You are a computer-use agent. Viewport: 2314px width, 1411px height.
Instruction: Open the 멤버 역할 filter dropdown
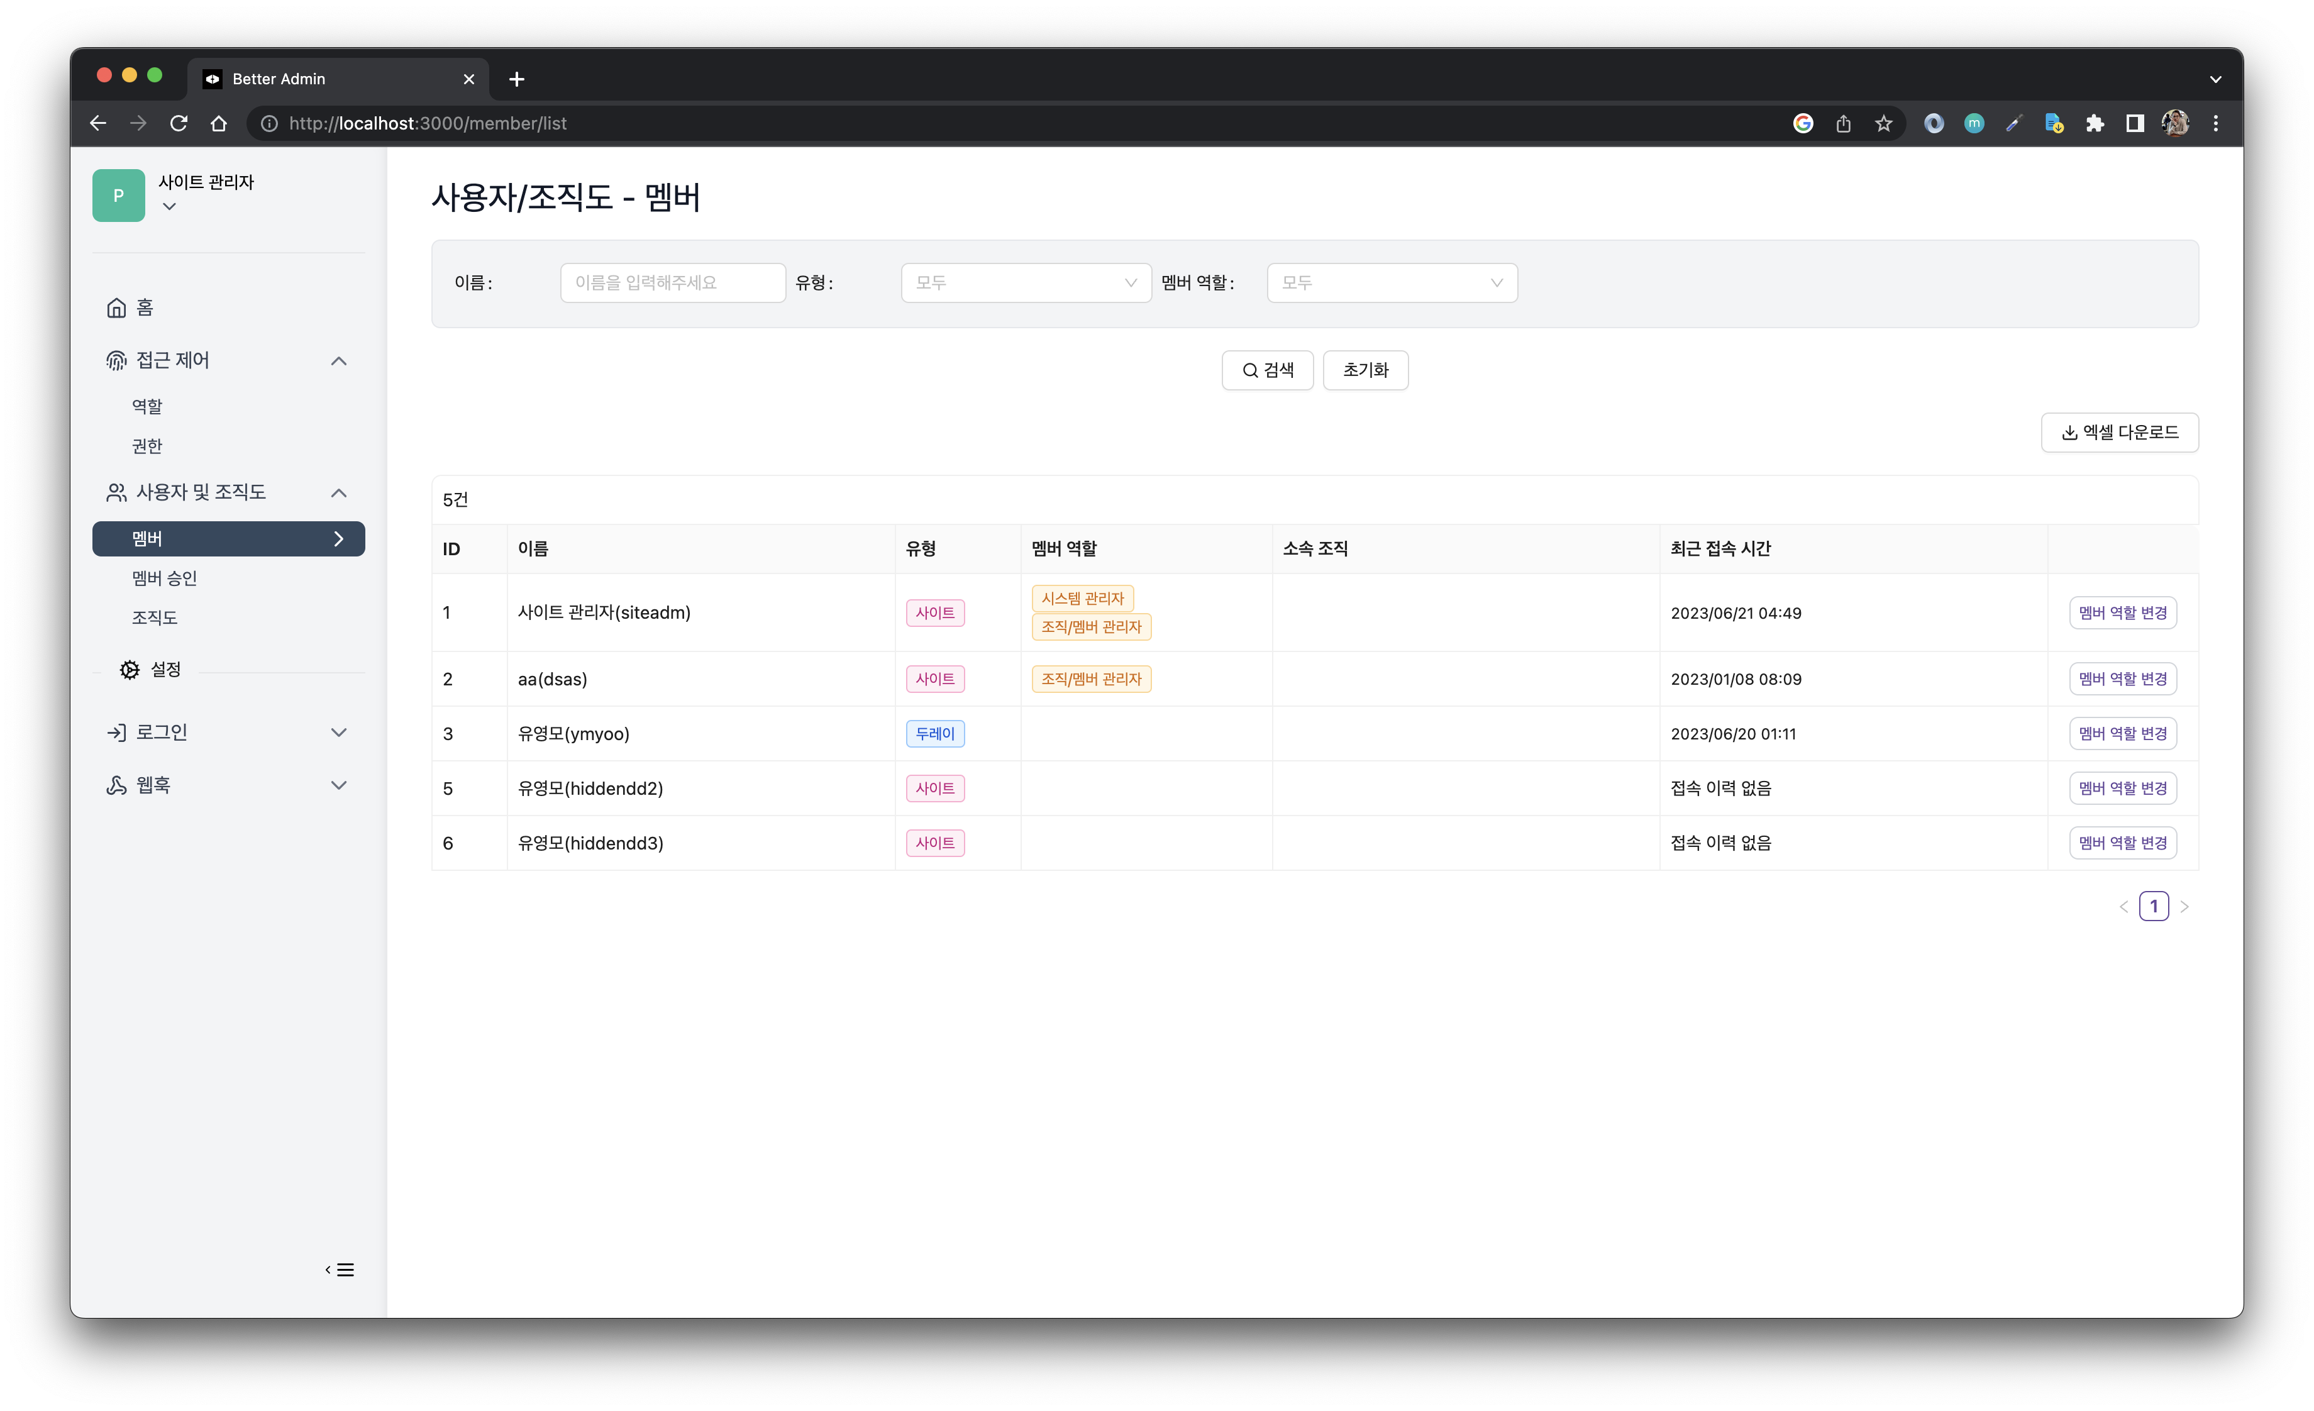point(1391,282)
